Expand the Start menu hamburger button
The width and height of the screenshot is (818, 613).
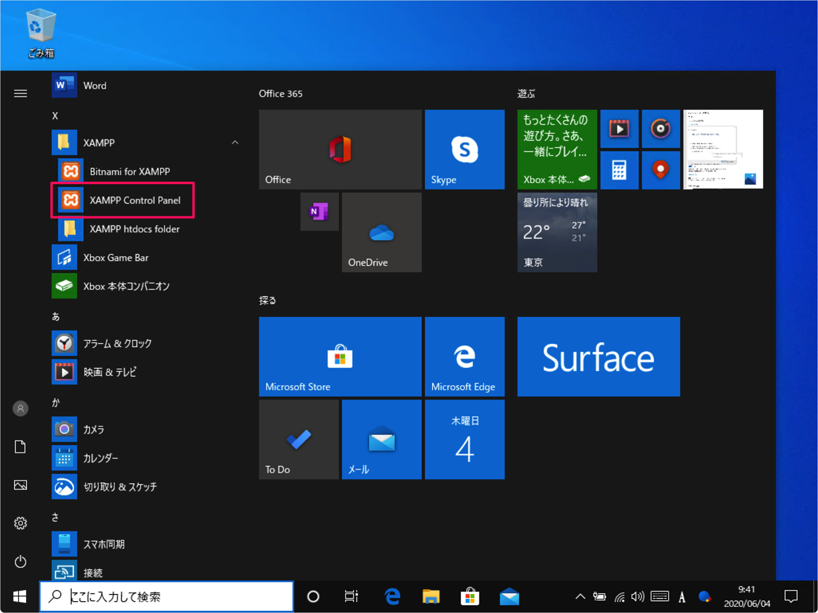coord(20,93)
